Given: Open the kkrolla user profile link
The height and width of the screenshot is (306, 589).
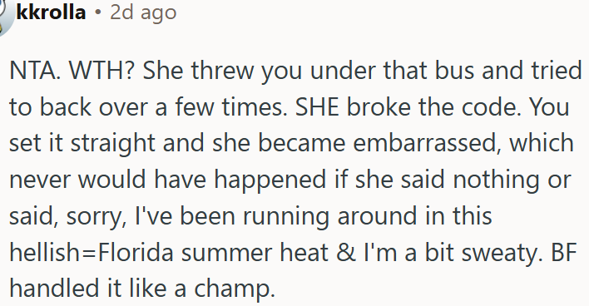Looking at the screenshot, I should [x=51, y=12].
